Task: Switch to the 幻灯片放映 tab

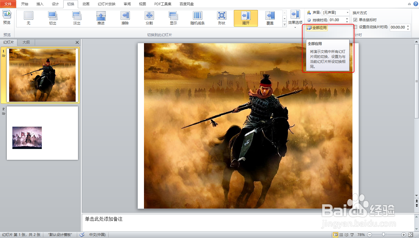Action: click(x=107, y=4)
